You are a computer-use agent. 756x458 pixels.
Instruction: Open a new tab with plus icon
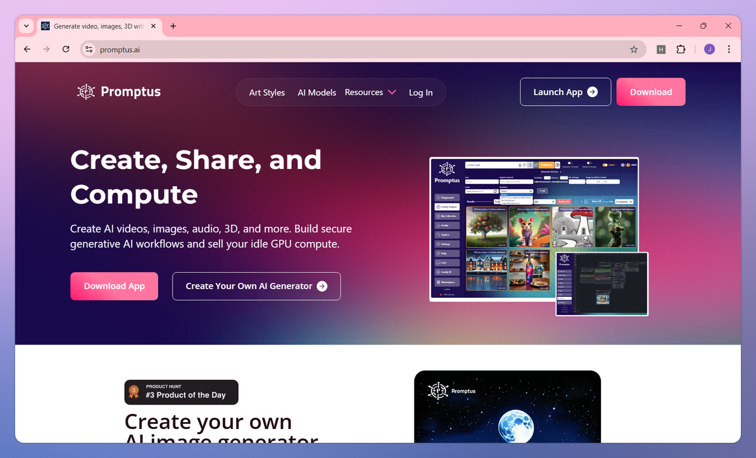point(173,26)
